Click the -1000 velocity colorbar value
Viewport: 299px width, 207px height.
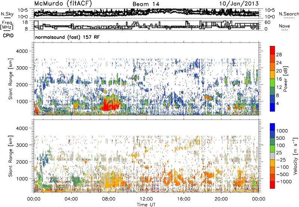[284, 182]
